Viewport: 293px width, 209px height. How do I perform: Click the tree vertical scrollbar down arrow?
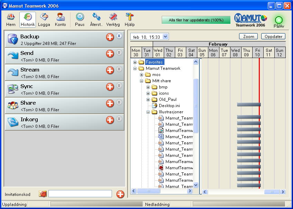click(x=196, y=185)
